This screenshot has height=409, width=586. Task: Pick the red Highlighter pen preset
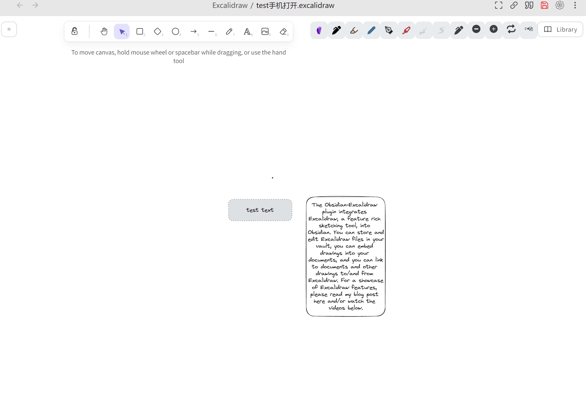[406, 30]
